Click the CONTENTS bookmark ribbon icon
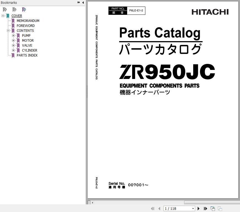This screenshot has height=212, width=240. pyautogui.click(x=13, y=30)
